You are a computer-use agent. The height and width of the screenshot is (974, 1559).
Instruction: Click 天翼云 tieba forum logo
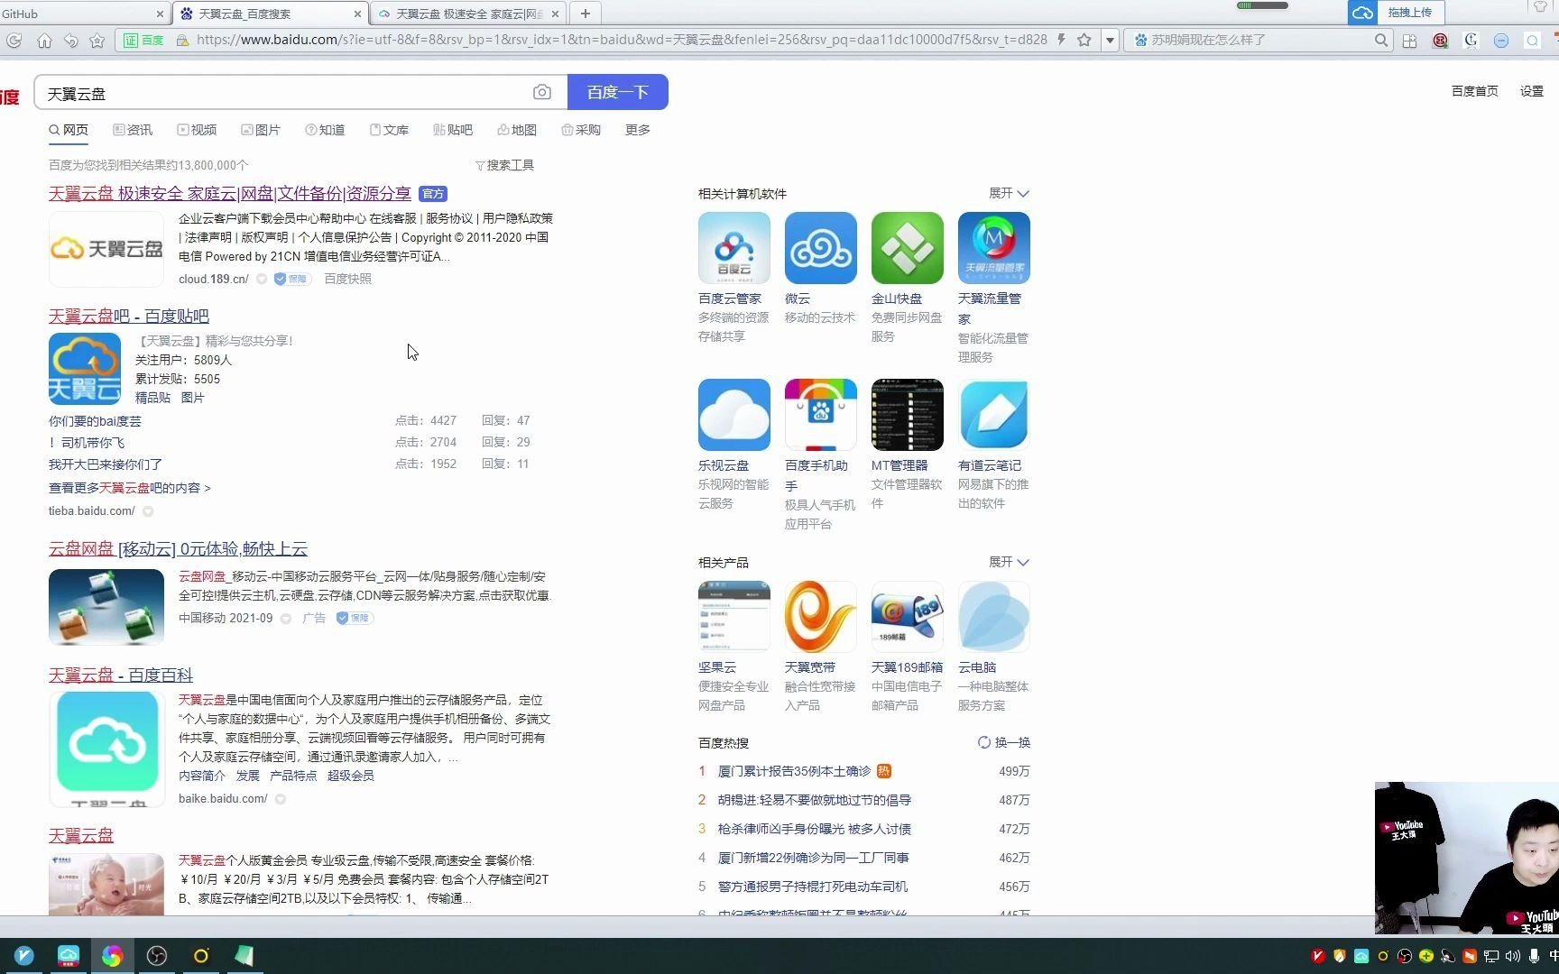[85, 369]
